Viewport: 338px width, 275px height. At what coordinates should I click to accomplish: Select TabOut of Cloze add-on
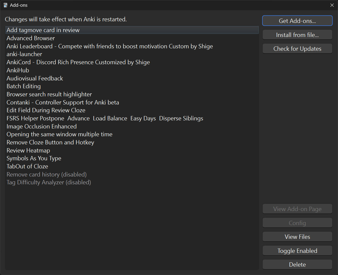point(132,166)
